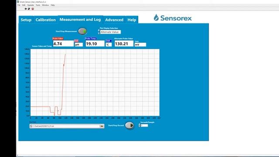This screenshot has height=157, width=279.
Task: Open the File menu
Action: click(19, 5)
